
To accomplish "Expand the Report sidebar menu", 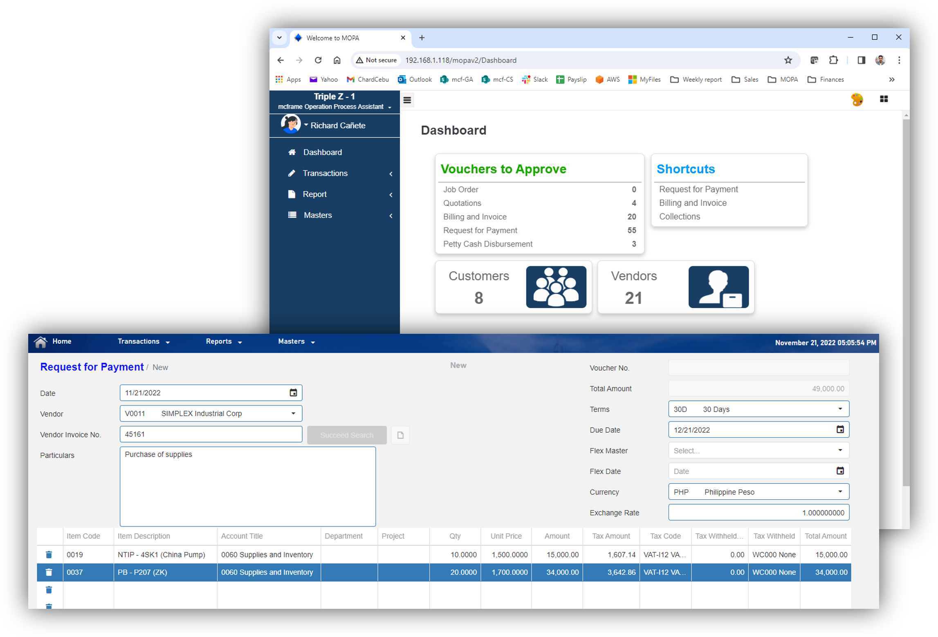I will 334,194.
